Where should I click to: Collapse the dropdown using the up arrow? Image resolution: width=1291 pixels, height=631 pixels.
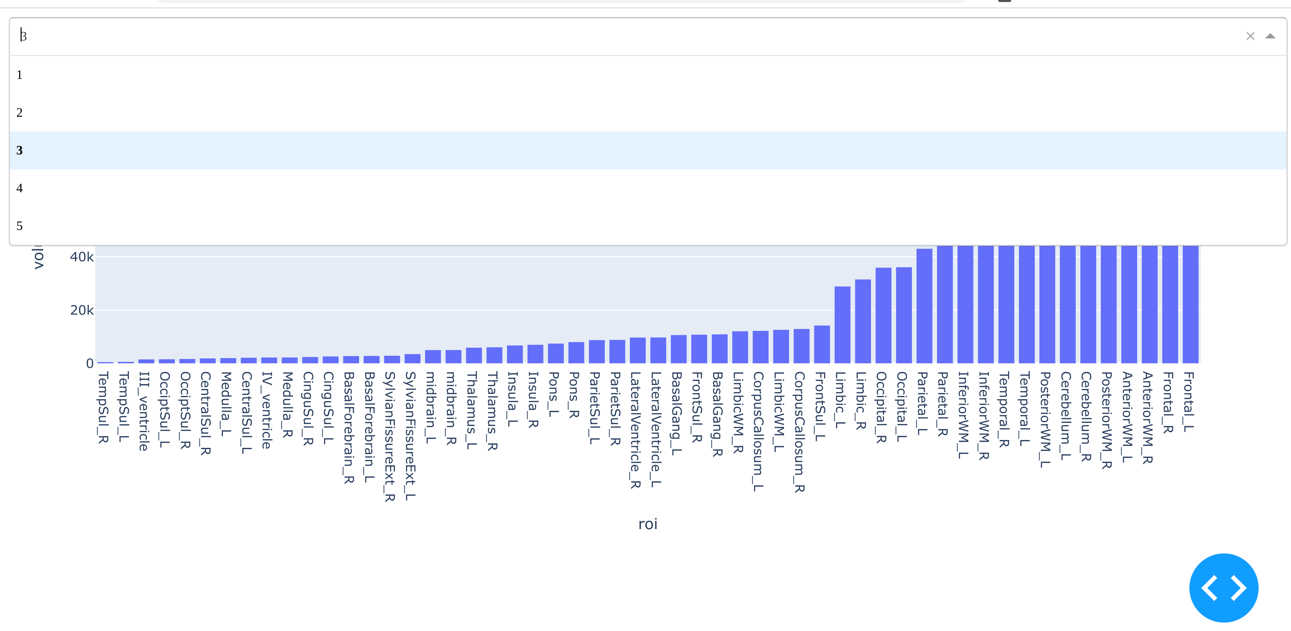coord(1270,36)
